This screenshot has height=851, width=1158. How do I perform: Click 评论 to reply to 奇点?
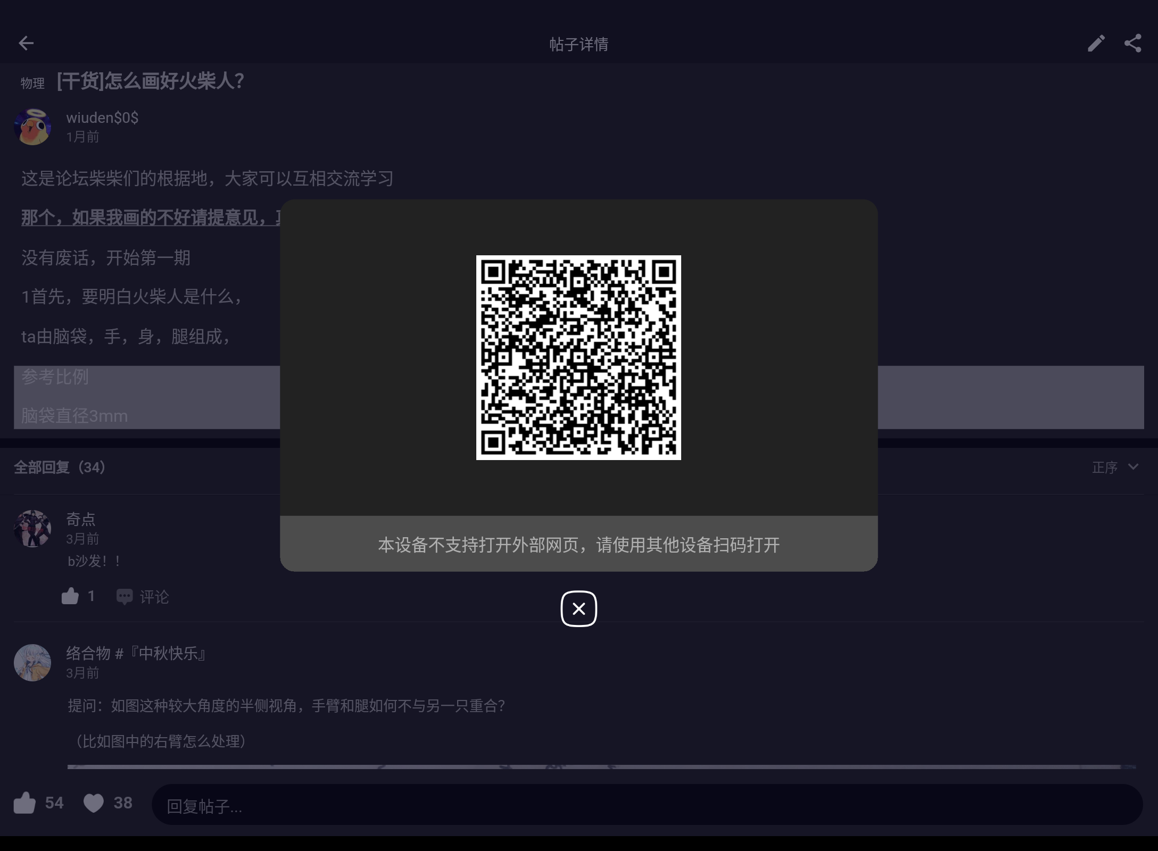pos(153,597)
